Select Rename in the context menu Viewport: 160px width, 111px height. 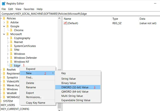37,87
